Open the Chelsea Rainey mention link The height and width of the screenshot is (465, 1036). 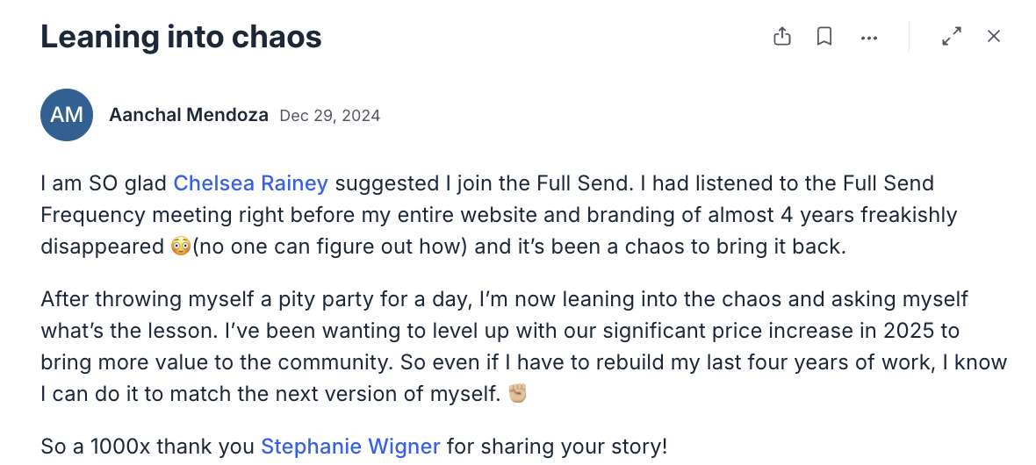coord(250,183)
